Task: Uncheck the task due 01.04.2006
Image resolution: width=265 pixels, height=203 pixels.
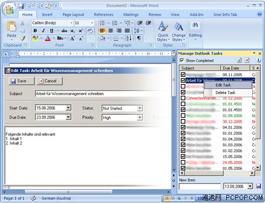Action: [183, 139]
